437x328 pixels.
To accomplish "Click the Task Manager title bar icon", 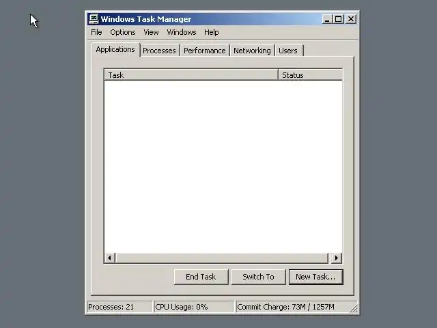I will pyautogui.click(x=94, y=19).
